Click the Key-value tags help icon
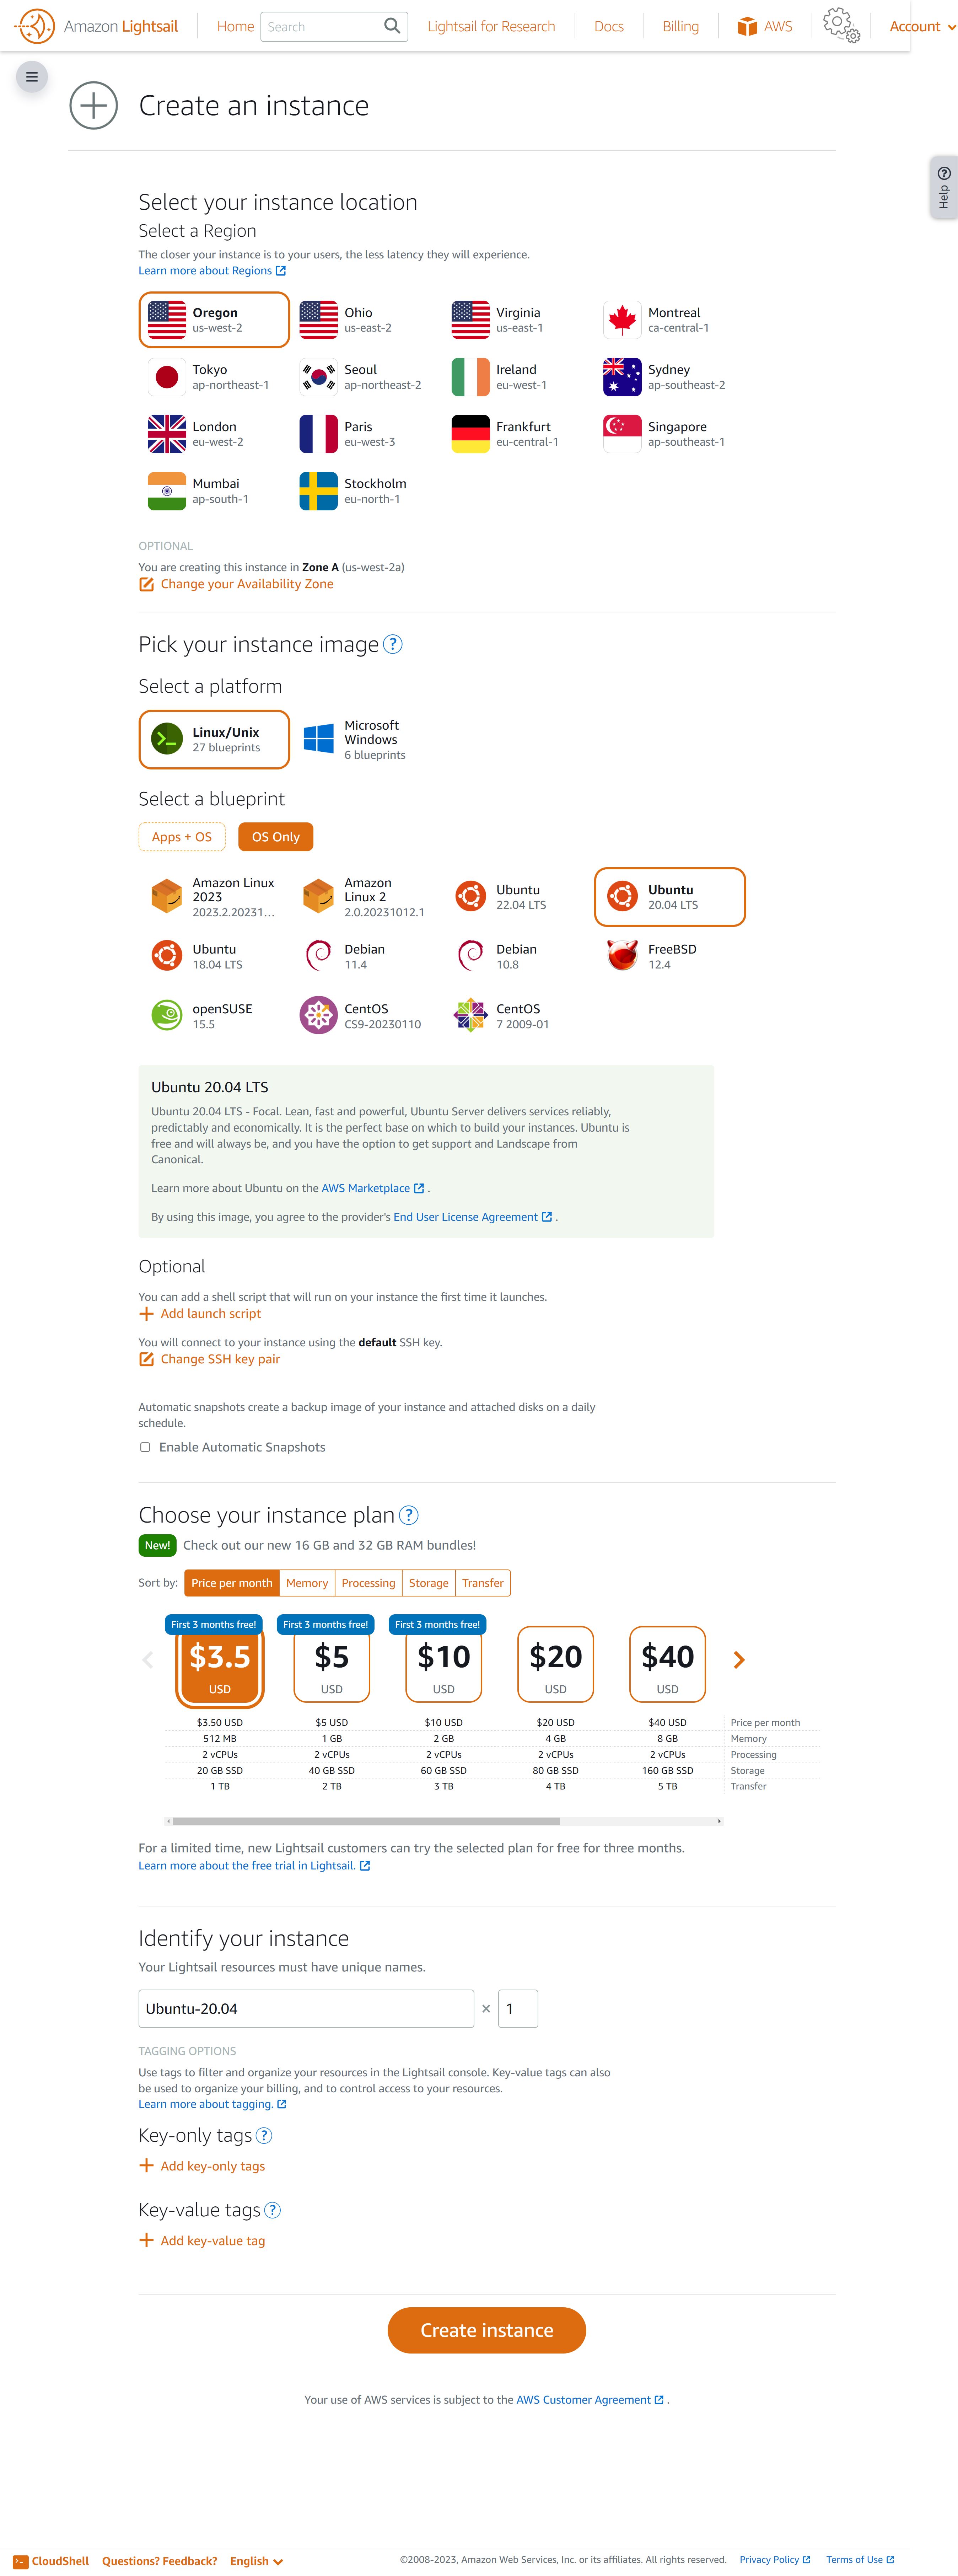The width and height of the screenshot is (958, 2576). (x=272, y=2210)
